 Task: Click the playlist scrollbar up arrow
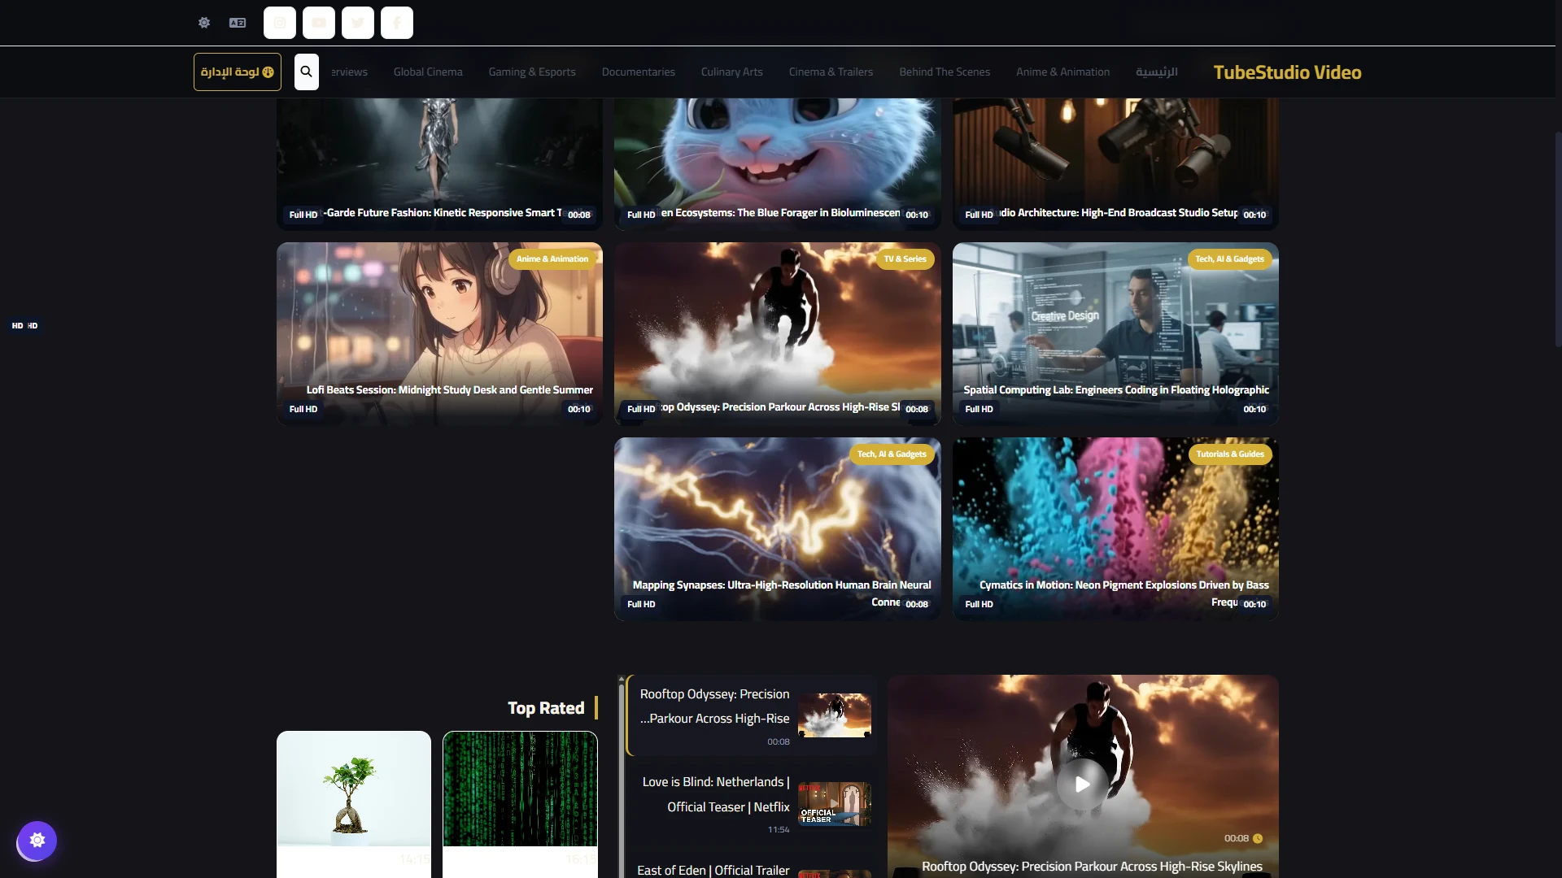pyautogui.click(x=622, y=679)
